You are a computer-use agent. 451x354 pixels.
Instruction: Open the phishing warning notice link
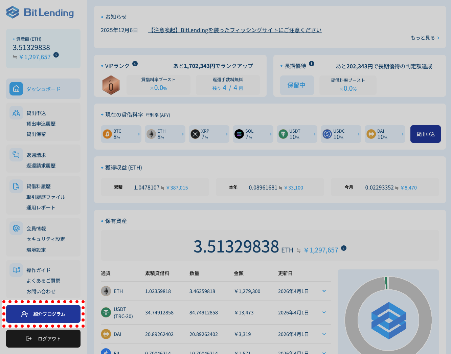[235, 30]
